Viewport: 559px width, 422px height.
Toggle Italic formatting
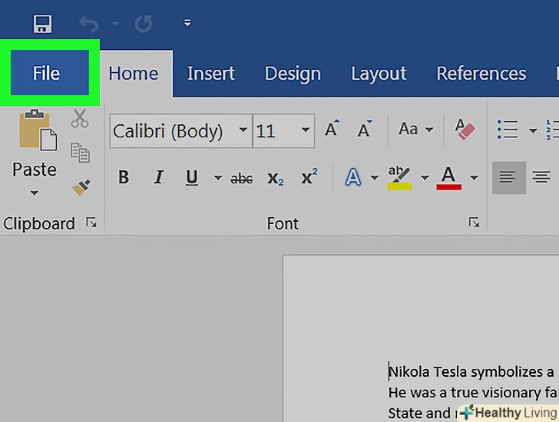pos(158,178)
